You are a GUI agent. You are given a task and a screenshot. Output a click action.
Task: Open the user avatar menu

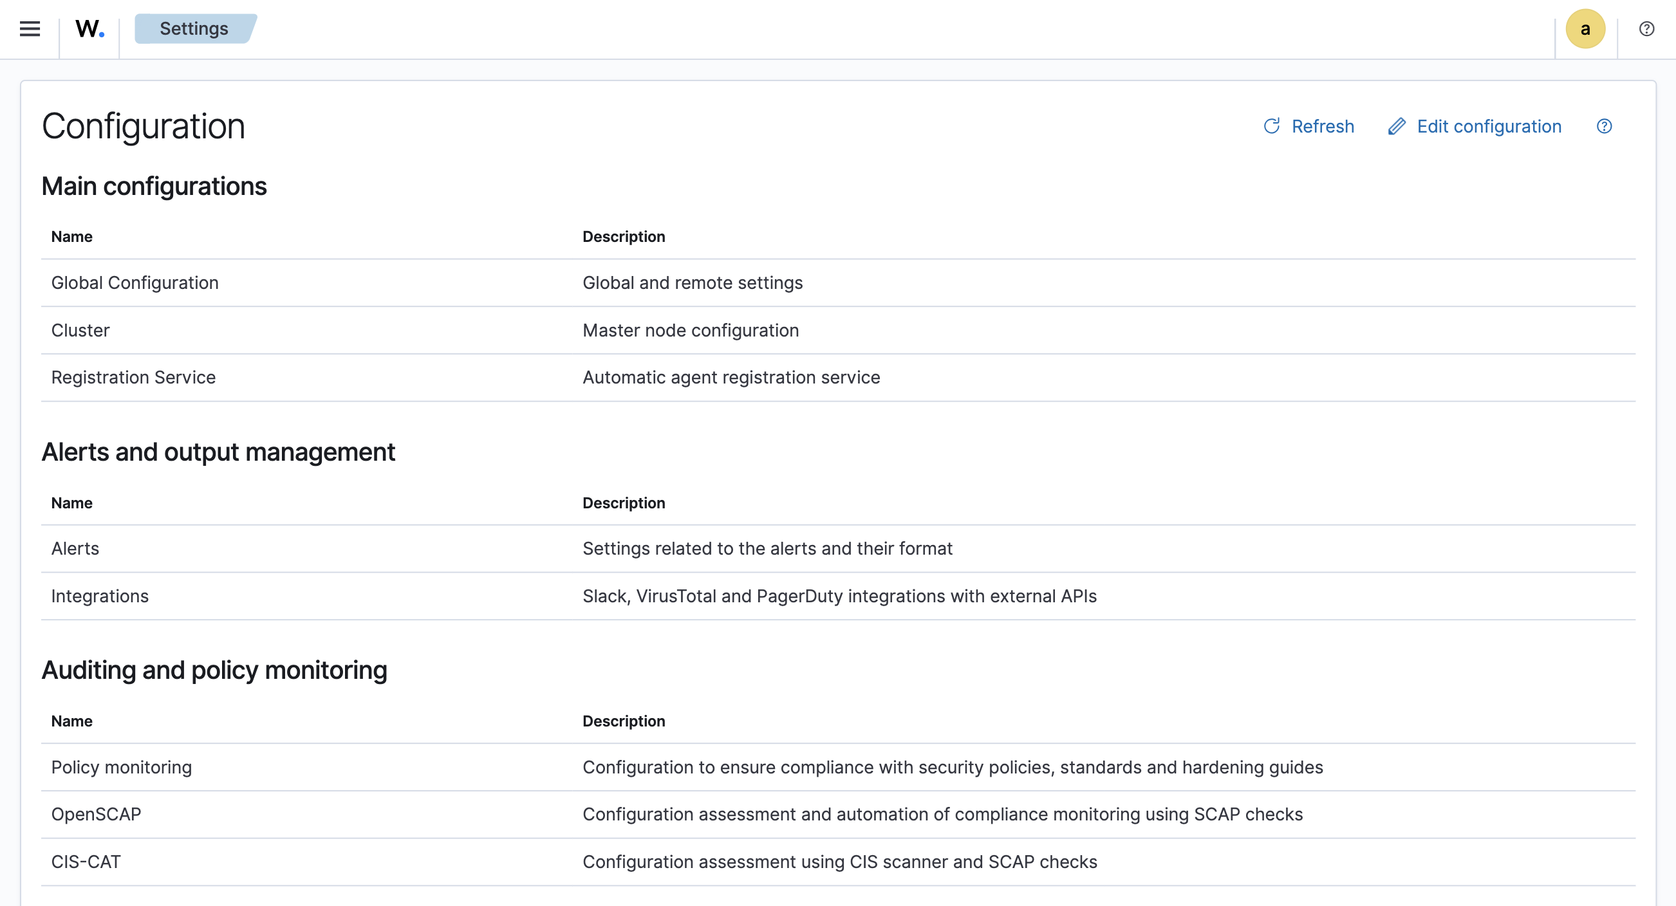click(x=1585, y=28)
